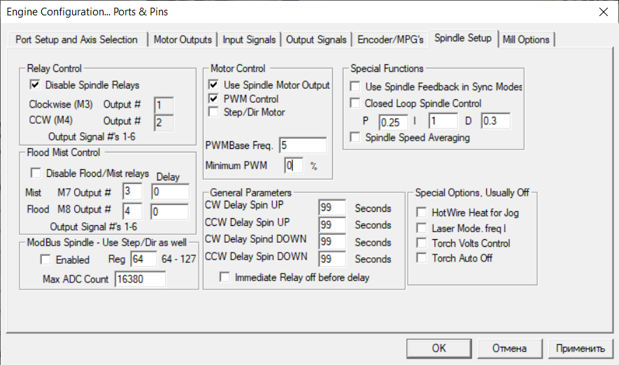Focus the Max ADC Count field

tap(139, 280)
